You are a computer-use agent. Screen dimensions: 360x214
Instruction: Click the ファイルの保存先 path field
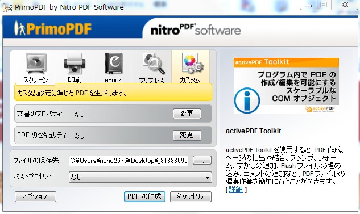coord(129,161)
